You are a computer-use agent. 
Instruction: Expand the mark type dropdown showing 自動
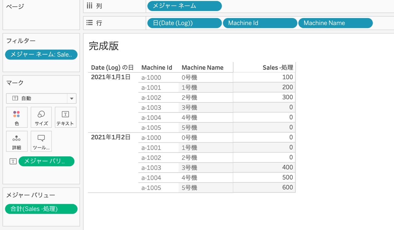point(41,98)
